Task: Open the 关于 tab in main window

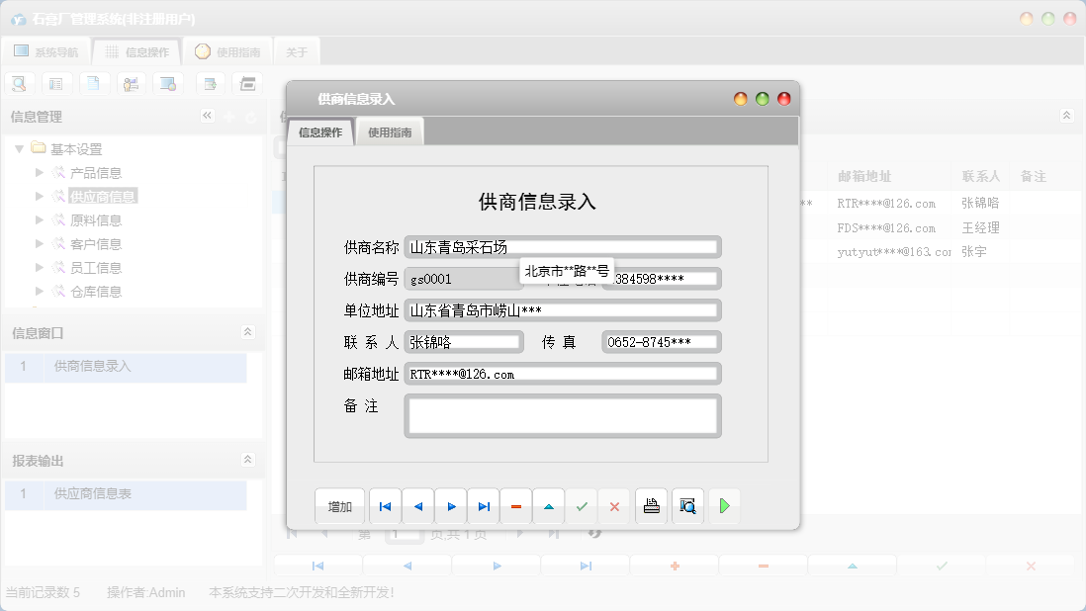Action: 297,52
